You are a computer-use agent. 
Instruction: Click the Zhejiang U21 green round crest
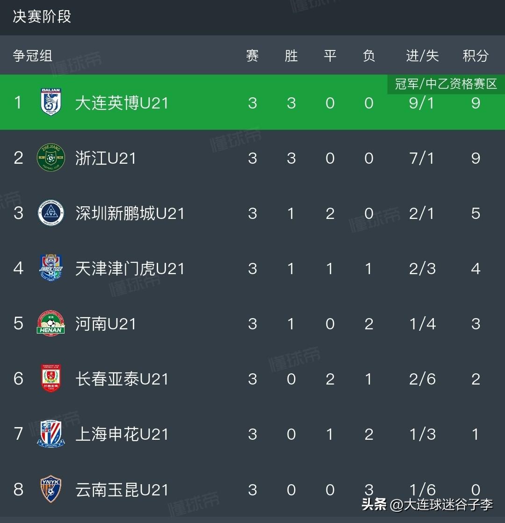[x=50, y=158]
